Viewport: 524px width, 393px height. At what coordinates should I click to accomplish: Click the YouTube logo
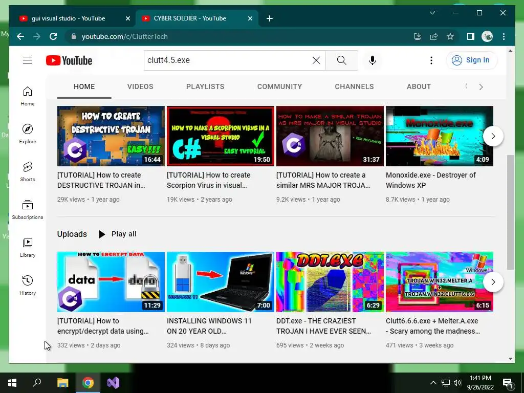pos(69,60)
